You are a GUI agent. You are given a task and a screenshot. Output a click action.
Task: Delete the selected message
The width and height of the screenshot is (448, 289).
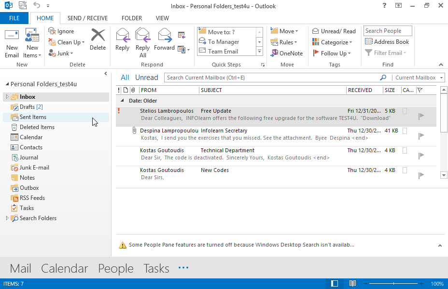[98, 39]
